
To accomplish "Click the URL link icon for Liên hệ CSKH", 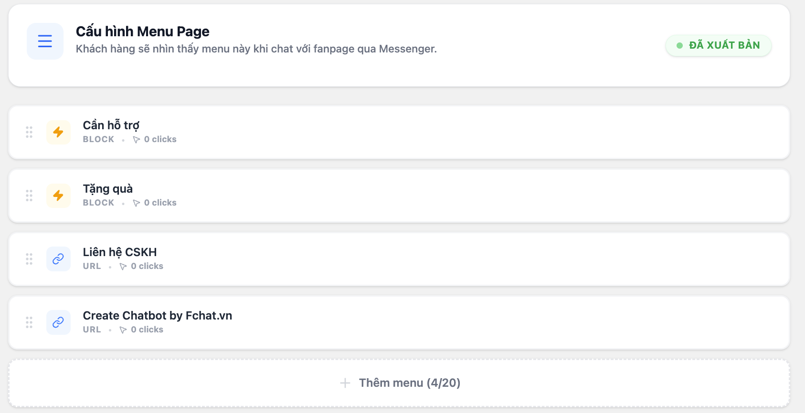I will click(58, 259).
